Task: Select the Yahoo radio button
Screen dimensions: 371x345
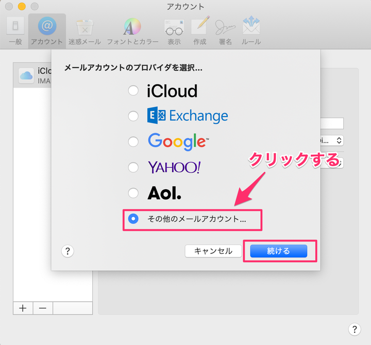Action: 133,167
